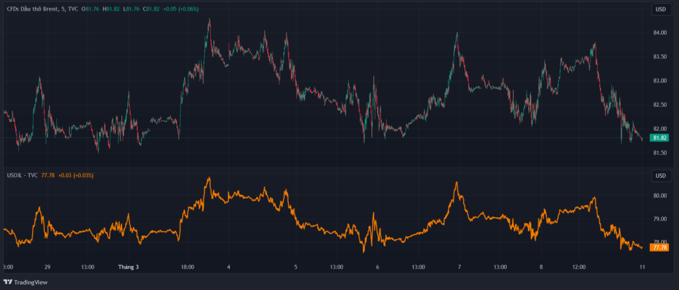Click the 12:00 time axis label

(x=578, y=267)
